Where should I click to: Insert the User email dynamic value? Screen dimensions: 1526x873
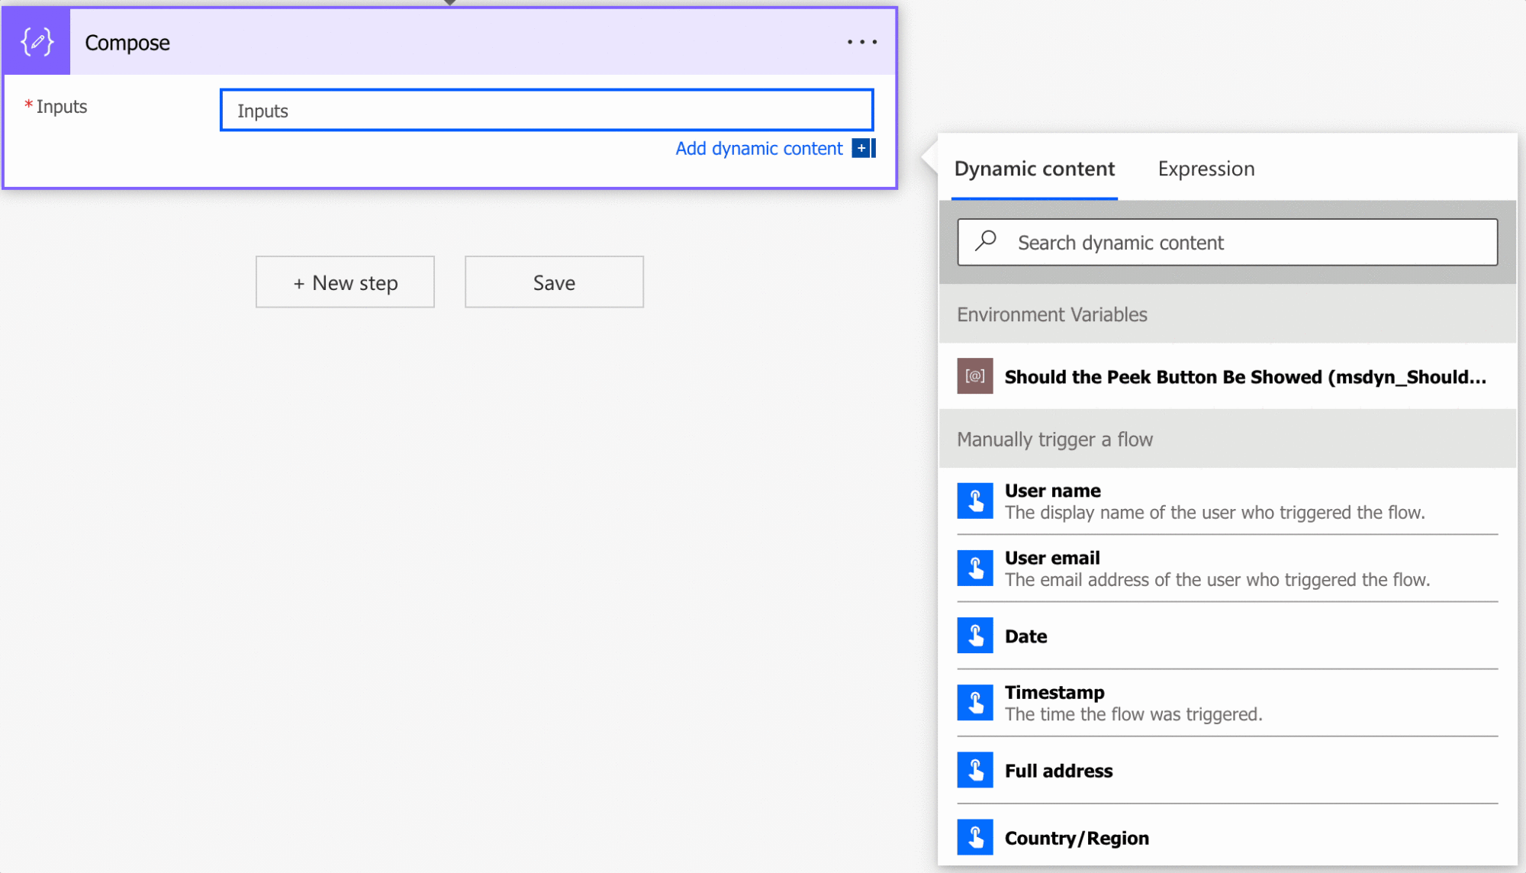pyautogui.click(x=1052, y=559)
